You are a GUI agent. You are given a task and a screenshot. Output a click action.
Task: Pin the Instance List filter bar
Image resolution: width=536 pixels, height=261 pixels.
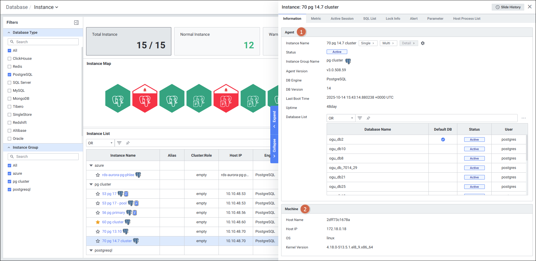128,143
